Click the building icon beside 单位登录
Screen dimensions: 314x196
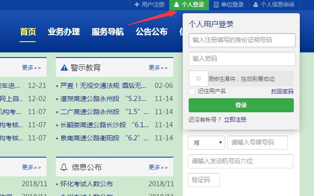(x=216, y=5)
